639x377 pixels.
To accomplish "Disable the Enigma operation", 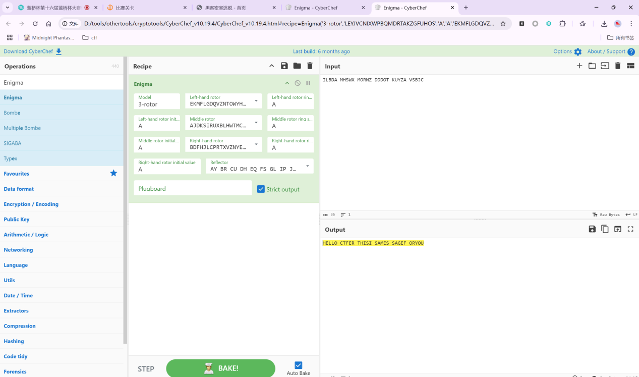I will 298,83.
